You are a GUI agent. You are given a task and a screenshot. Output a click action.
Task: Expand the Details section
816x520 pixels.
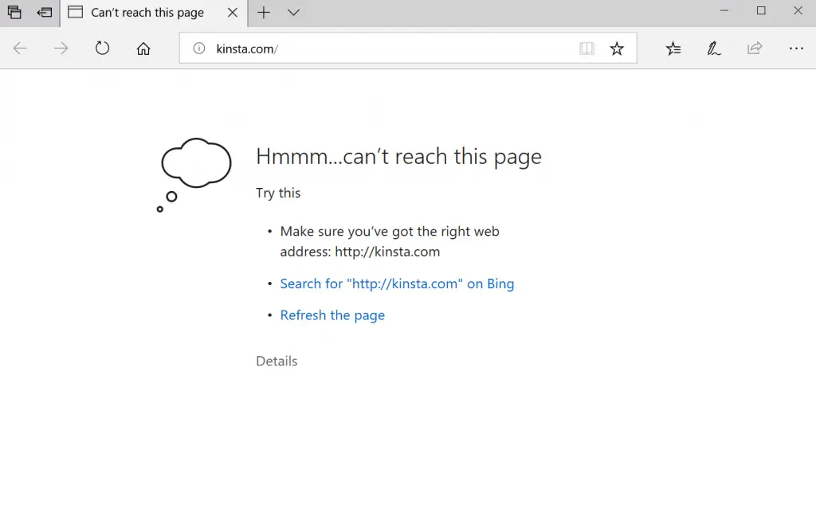pyautogui.click(x=277, y=361)
